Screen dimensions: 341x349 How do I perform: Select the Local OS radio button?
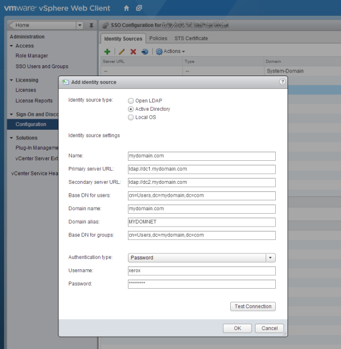(131, 118)
